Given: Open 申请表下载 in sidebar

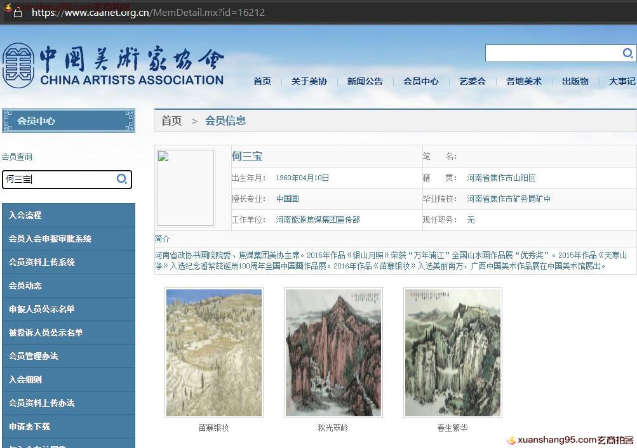Looking at the screenshot, I should click(68, 427).
